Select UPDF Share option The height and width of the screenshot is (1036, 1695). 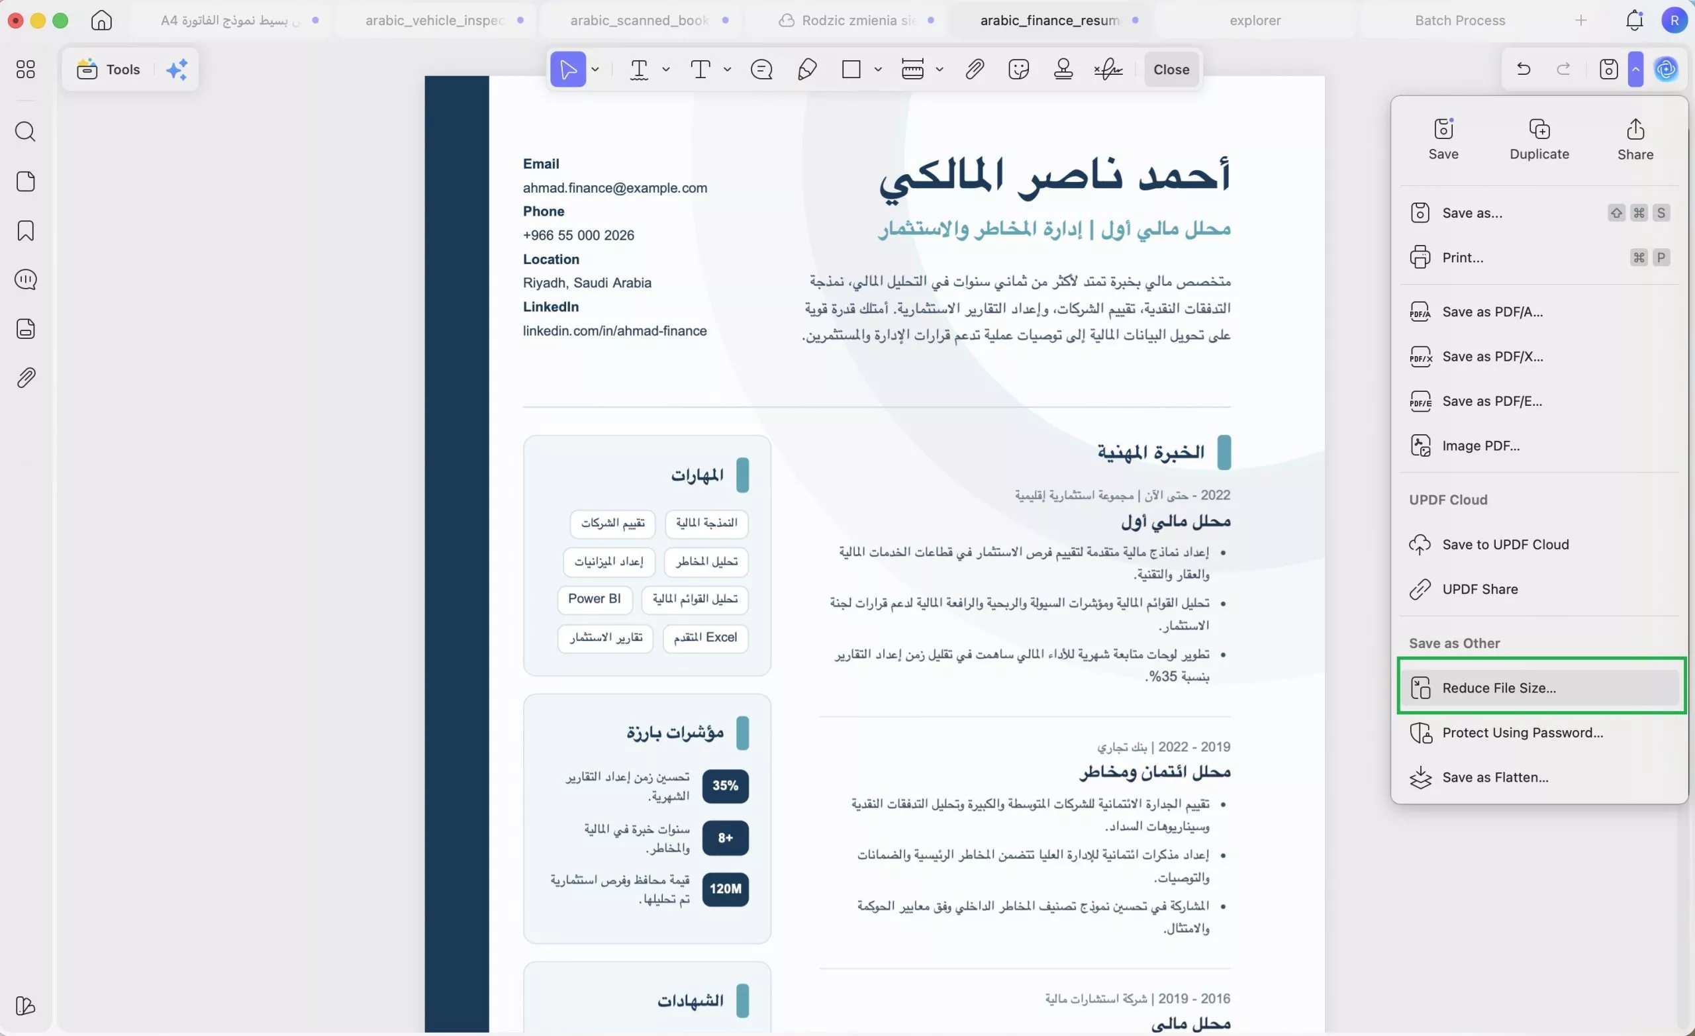(x=1539, y=589)
